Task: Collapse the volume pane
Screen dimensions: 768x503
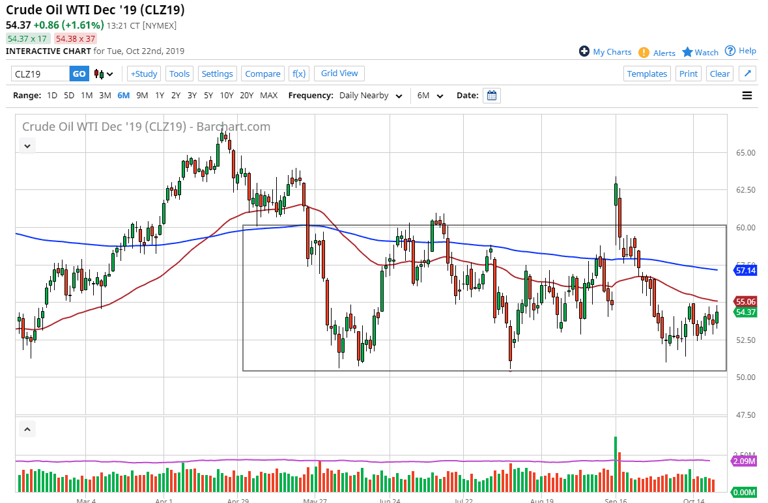Action: coord(27,429)
